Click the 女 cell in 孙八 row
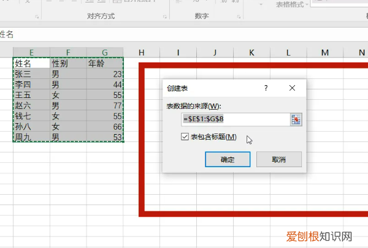368x248 pixels. [x=68, y=126]
